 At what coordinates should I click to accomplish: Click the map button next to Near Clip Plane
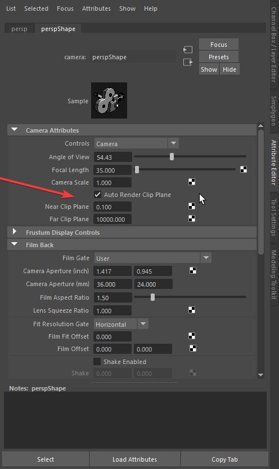click(x=192, y=206)
